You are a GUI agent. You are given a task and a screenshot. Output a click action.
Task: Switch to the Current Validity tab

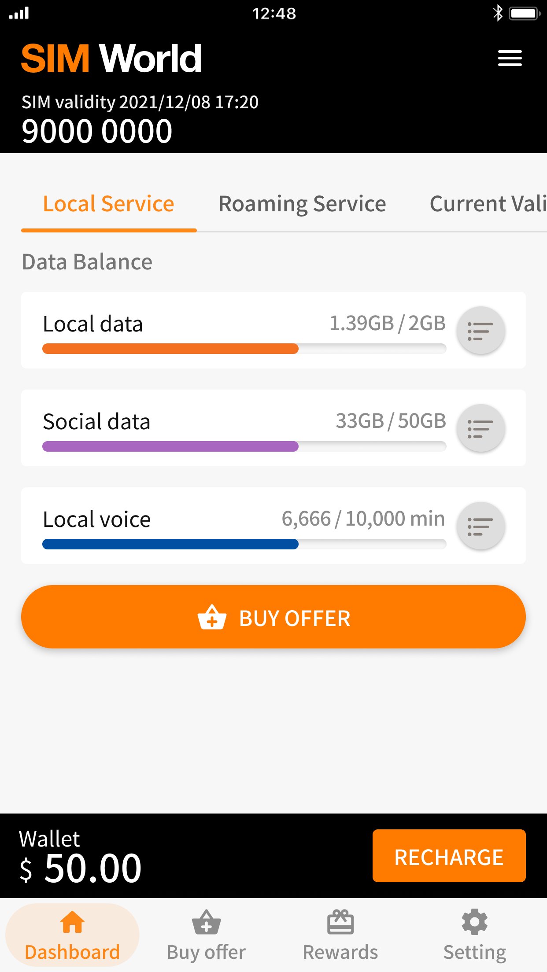[x=488, y=204]
